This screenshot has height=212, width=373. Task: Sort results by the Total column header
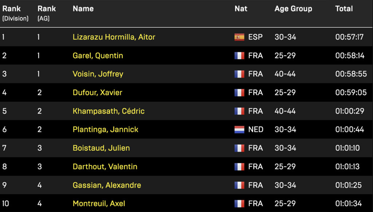point(344,9)
